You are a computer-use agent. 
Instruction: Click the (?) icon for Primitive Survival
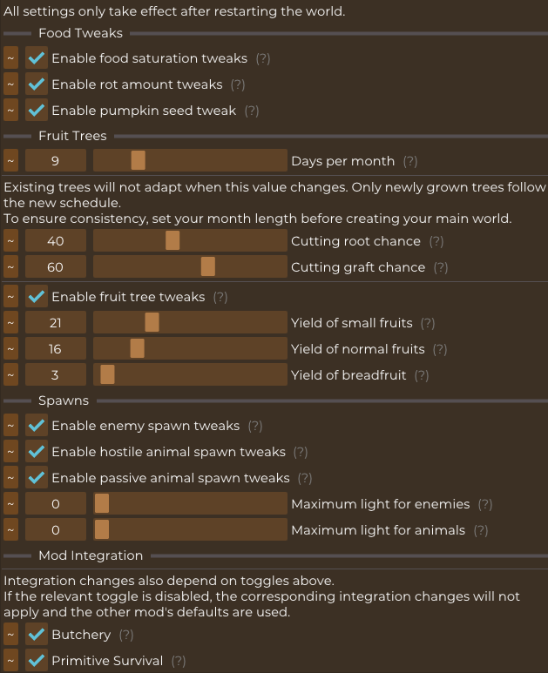pyautogui.click(x=179, y=661)
